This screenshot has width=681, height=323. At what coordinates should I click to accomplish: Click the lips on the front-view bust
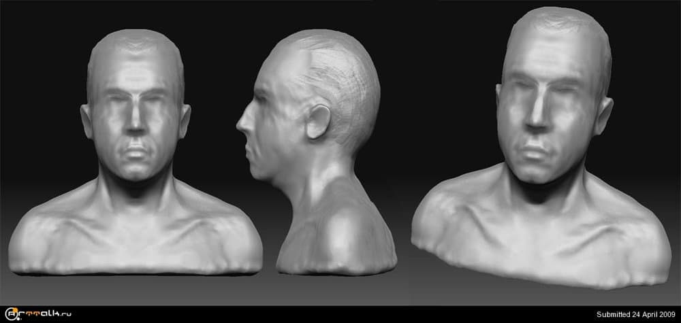click(136, 150)
